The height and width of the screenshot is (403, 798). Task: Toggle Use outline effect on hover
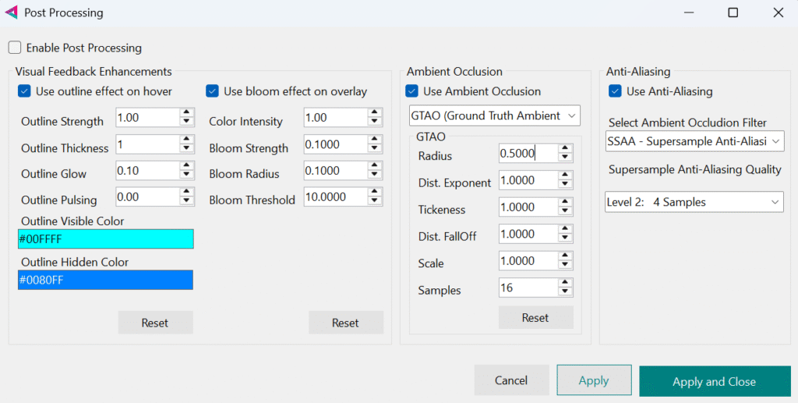coord(24,91)
